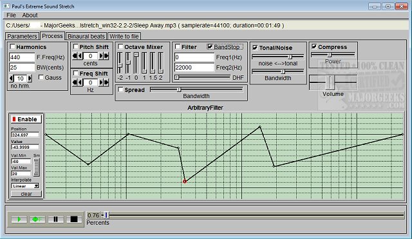Click the Value field showing -43.9999
Screen dimensions: 412x239
(x=25, y=148)
